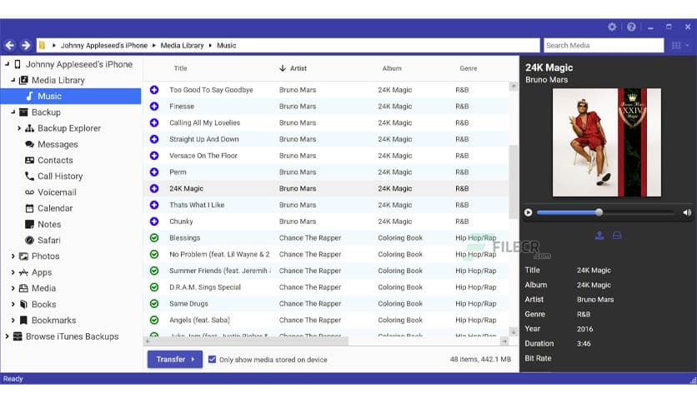Play the 24K Magic track preview
Viewport: 697px width, 403px height.
[528, 212]
